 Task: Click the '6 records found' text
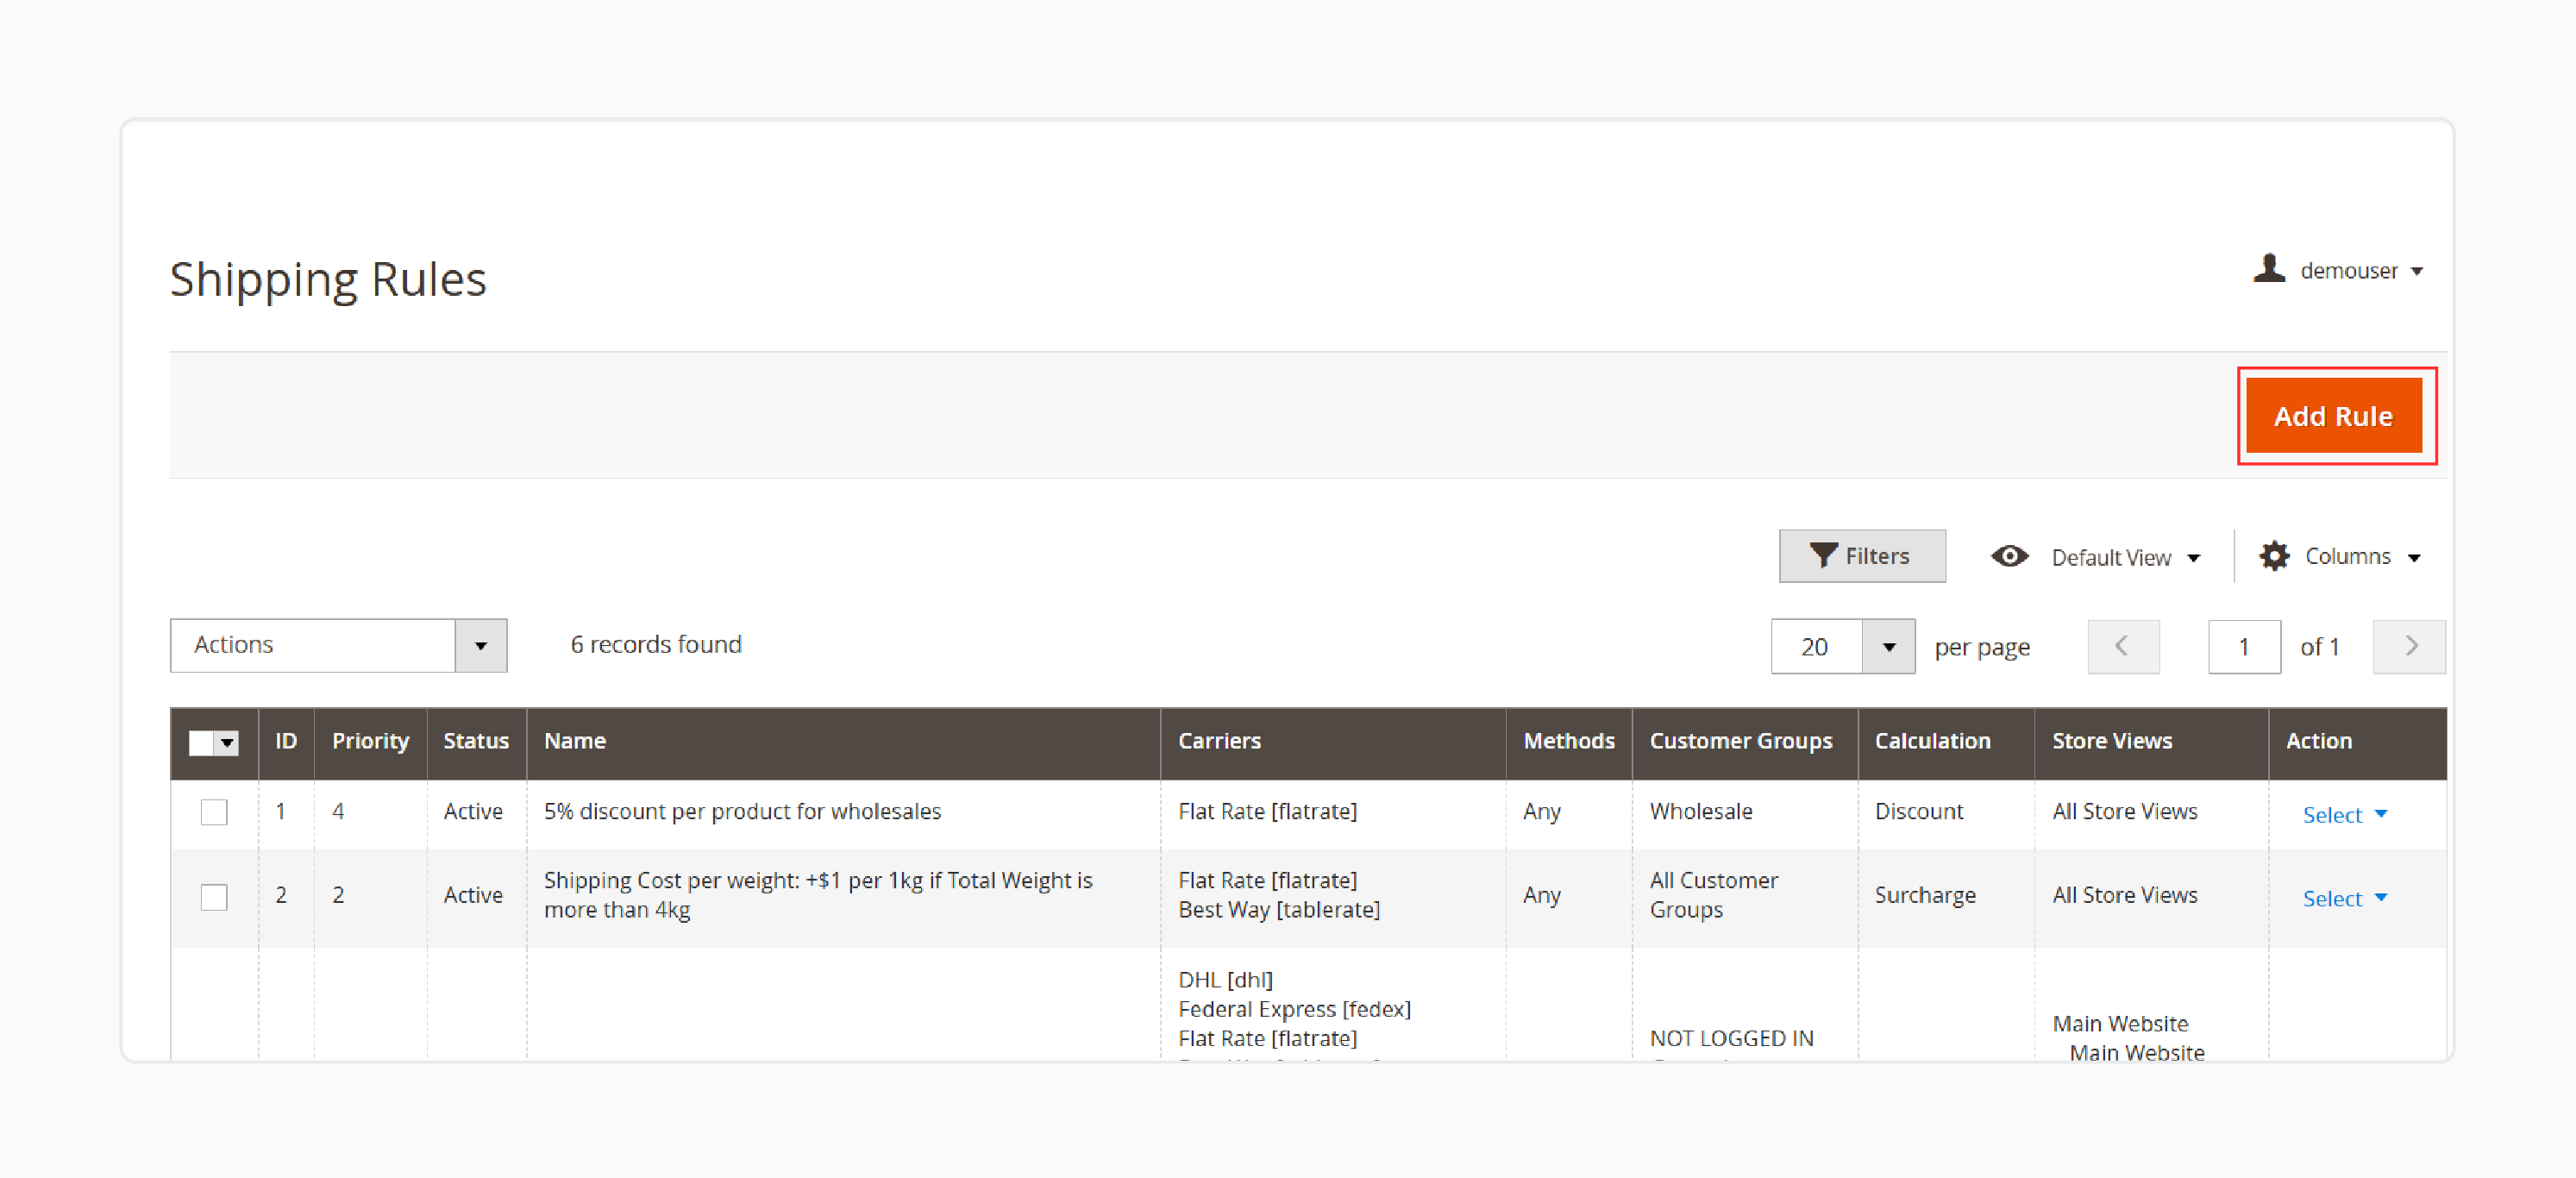[x=656, y=645]
